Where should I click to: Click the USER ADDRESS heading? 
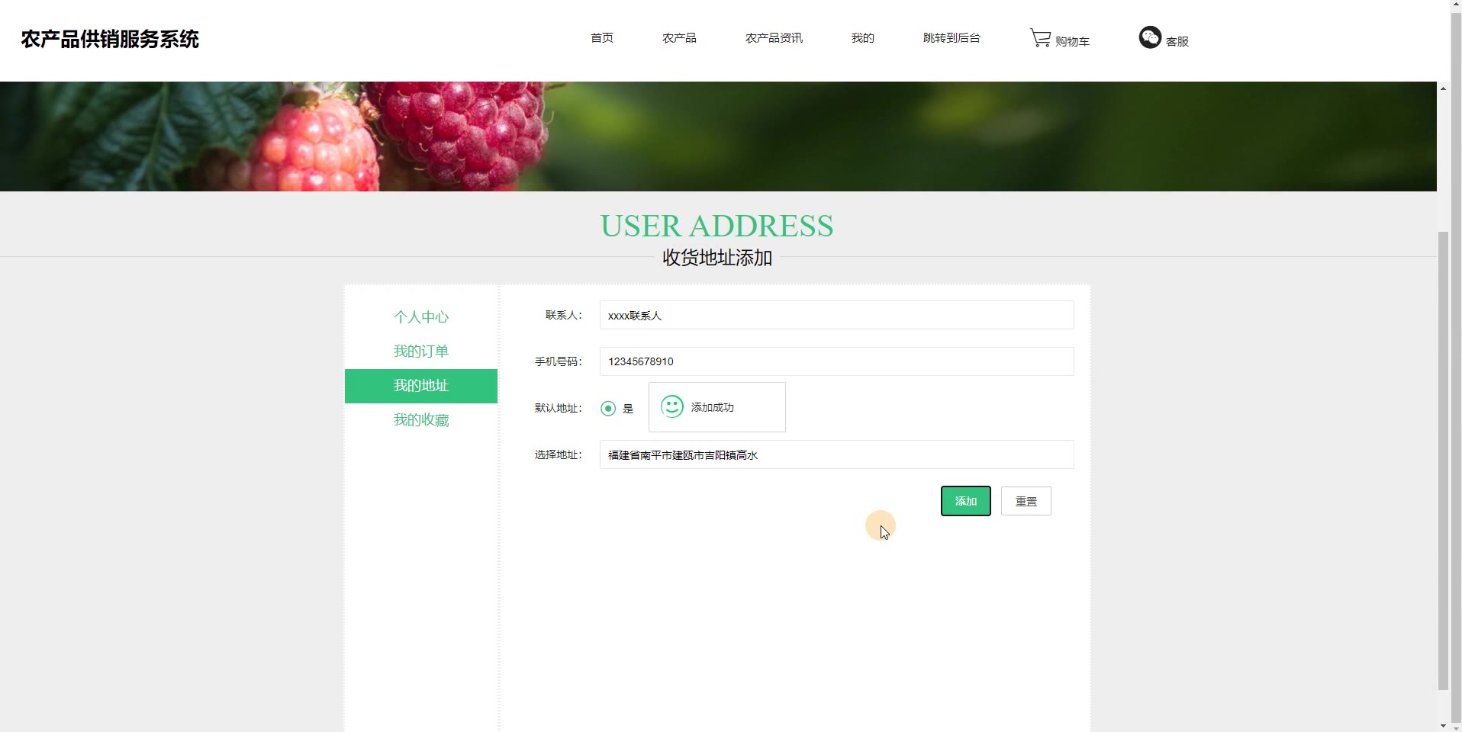[717, 226]
